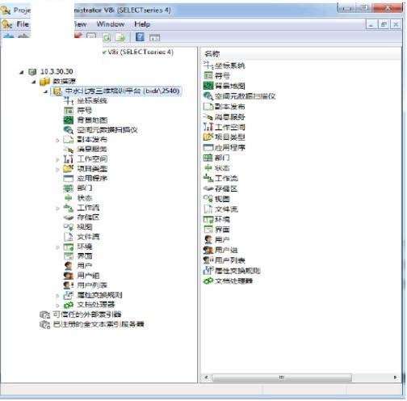Click the 环境 icon in the 名称 list
This screenshot has height=401, width=407.
(208, 219)
